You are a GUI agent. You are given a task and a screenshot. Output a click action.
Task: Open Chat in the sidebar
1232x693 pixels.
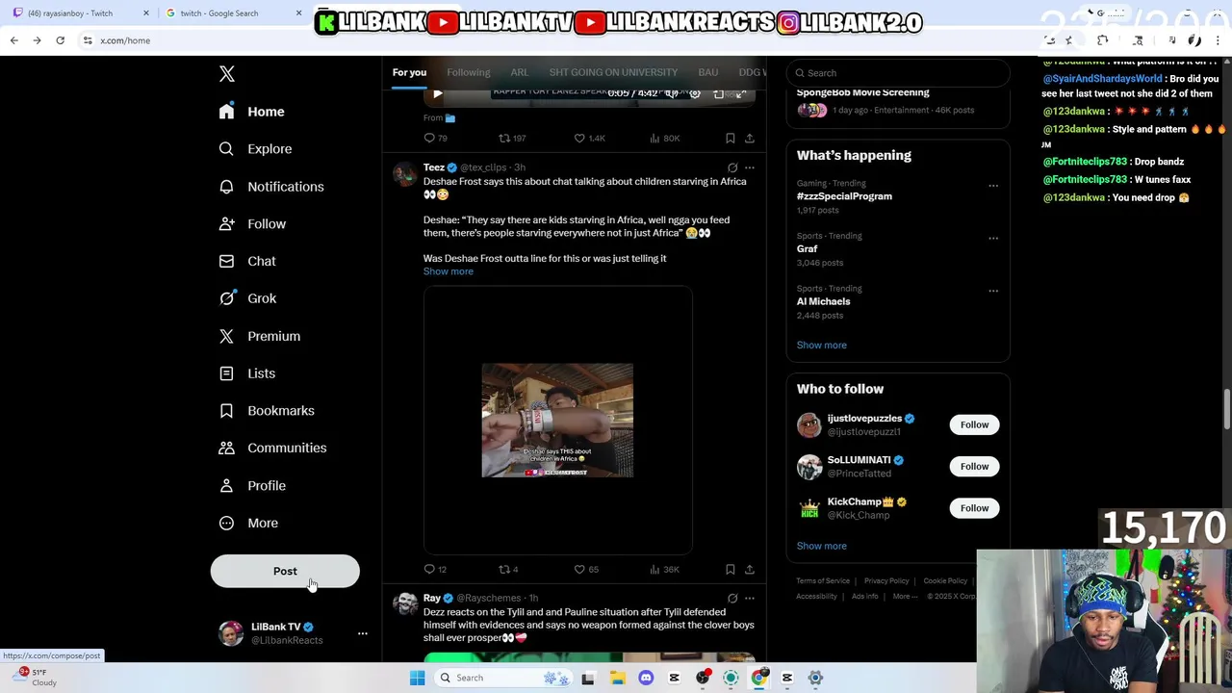pyautogui.click(x=247, y=261)
